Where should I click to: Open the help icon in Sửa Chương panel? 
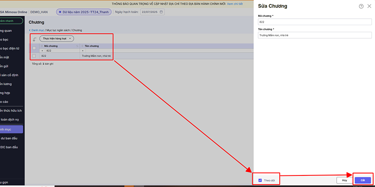point(361,6)
